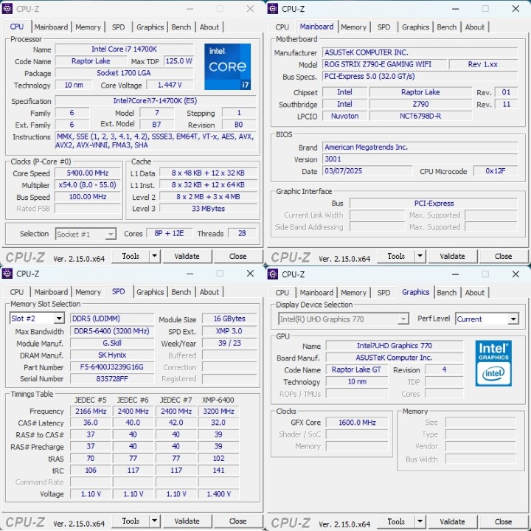This screenshot has width=531, height=531.
Task: Open the Bench tab in the Graphics window
Action: point(446,292)
